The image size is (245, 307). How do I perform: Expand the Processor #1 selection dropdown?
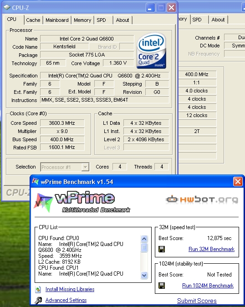click(85, 167)
